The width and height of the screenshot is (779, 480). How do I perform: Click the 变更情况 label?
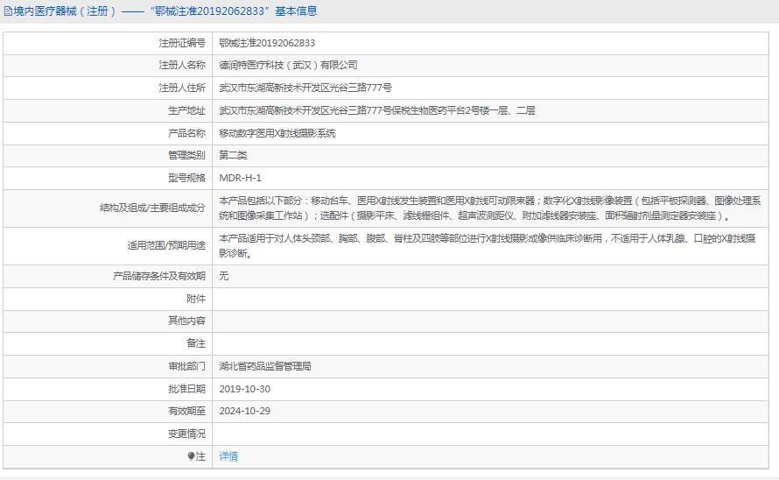pyautogui.click(x=186, y=434)
